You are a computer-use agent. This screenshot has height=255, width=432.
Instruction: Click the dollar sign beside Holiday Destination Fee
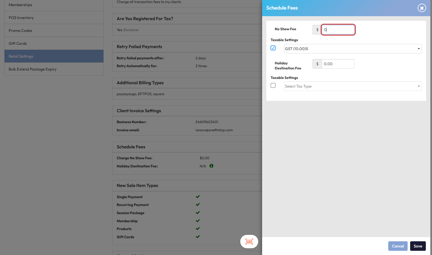coord(317,64)
